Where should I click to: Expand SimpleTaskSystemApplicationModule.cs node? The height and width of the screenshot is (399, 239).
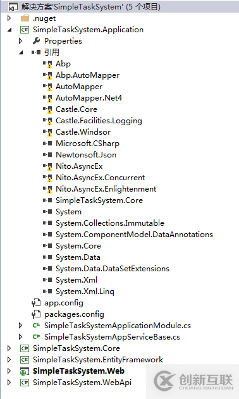(21, 326)
